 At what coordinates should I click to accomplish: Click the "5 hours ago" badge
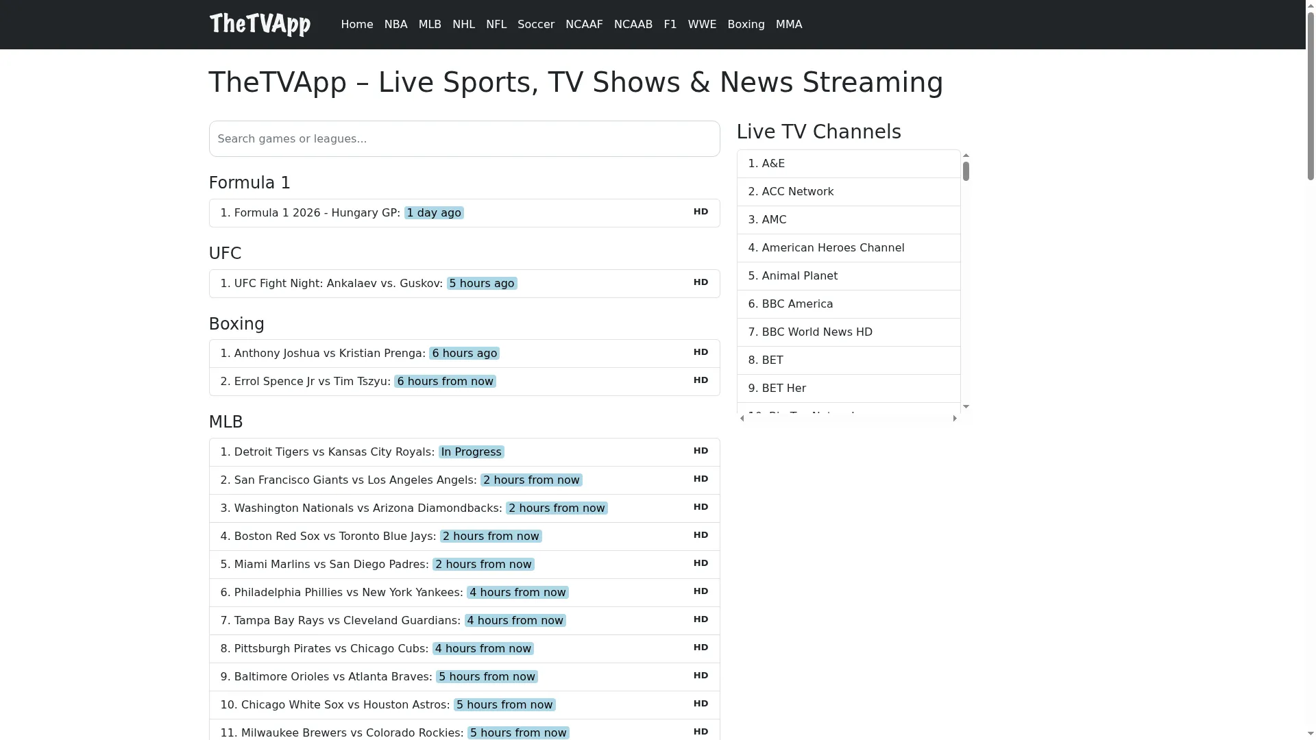pyautogui.click(x=482, y=284)
